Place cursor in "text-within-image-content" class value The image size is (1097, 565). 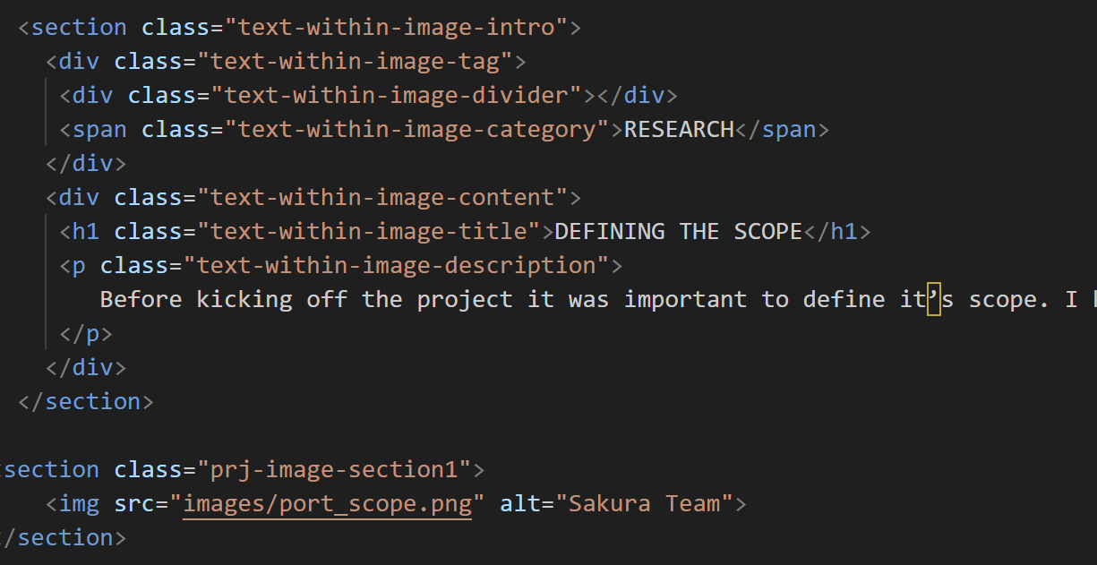point(382,197)
